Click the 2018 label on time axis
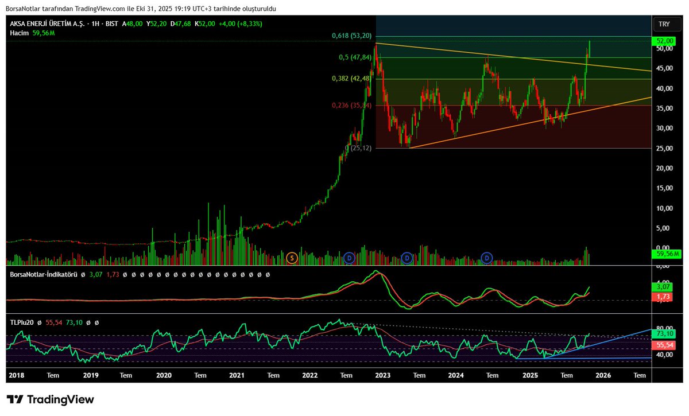The width and height of the screenshot is (689, 416). coord(17,375)
